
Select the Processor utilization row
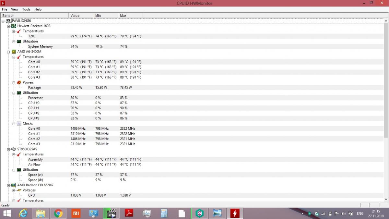pyautogui.click(x=191, y=98)
